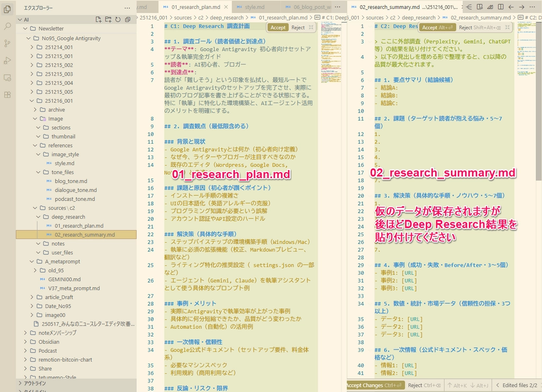Expand the archive folder
The height and width of the screenshot is (392, 542).
[35, 110]
